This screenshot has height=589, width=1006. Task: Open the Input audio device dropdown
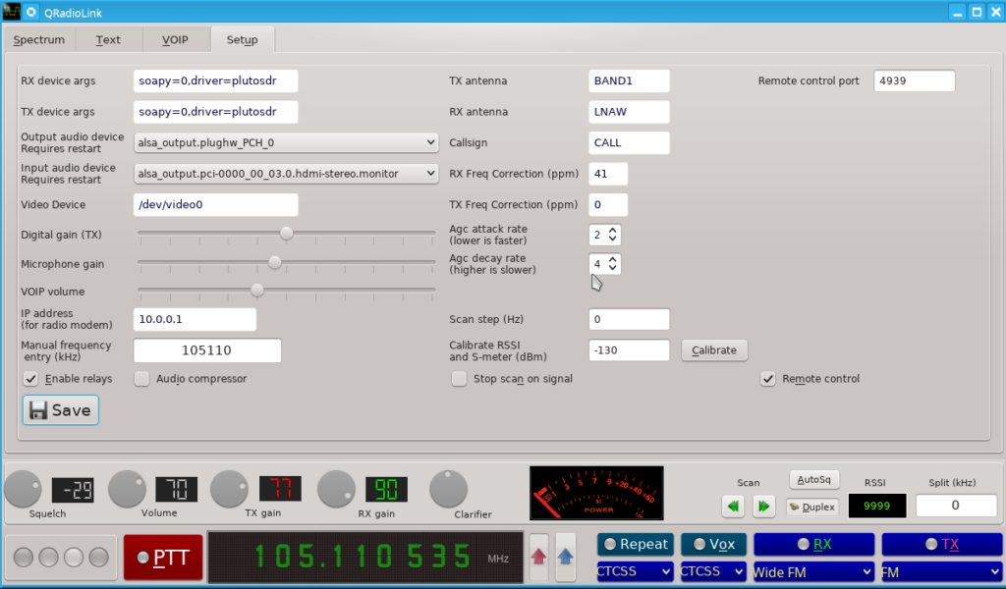click(x=286, y=174)
